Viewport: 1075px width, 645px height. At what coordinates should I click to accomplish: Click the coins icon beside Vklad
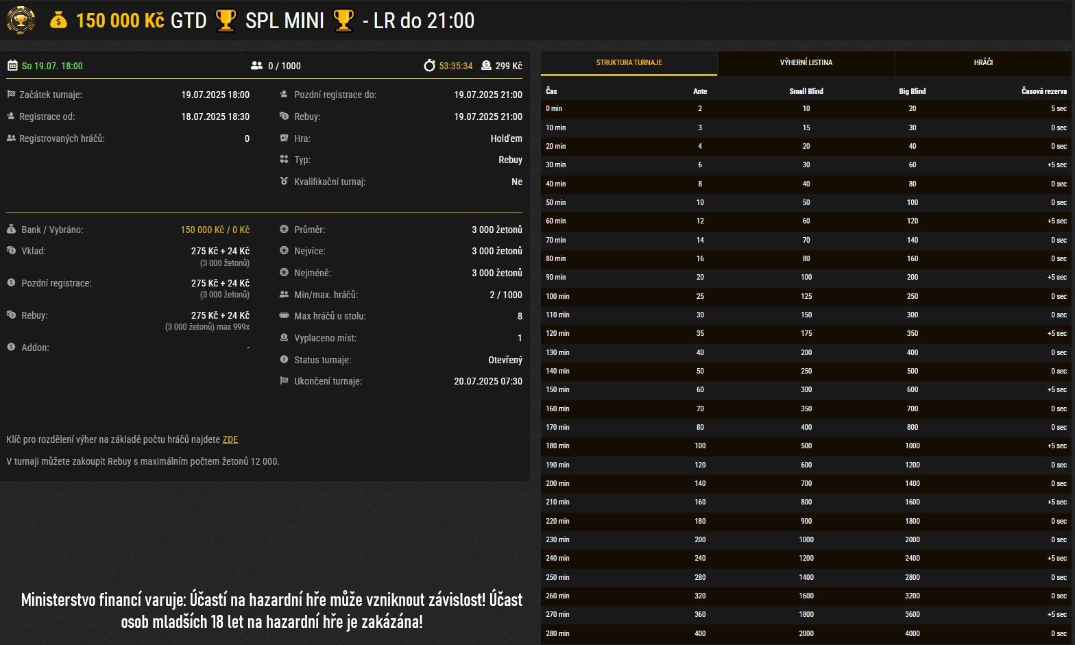pyautogui.click(x=11, y=251)
